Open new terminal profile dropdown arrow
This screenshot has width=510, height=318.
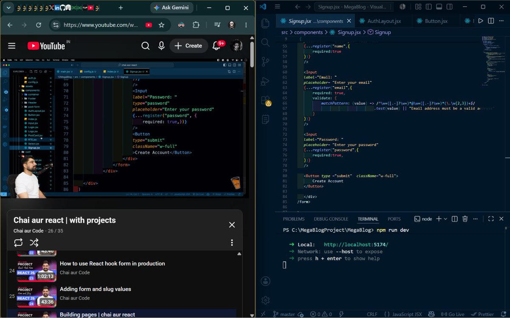coord(445,219)
